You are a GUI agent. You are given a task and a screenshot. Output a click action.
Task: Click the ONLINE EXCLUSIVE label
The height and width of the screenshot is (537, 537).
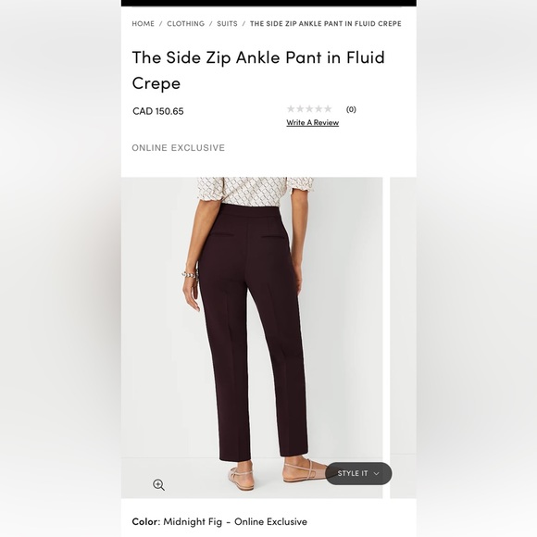[179, 147]
